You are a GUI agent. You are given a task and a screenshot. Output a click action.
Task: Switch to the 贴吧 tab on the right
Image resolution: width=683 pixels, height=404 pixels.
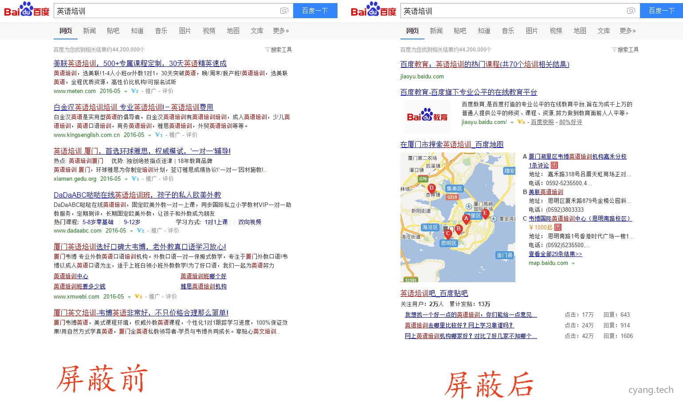[460, 31]
